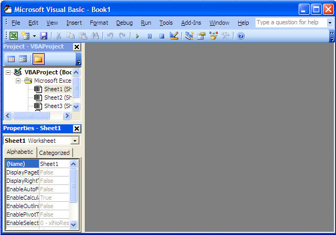Viewport: 336px width, 235px height.
Task: Click the Reset stop icon
Action: (161, 36)
